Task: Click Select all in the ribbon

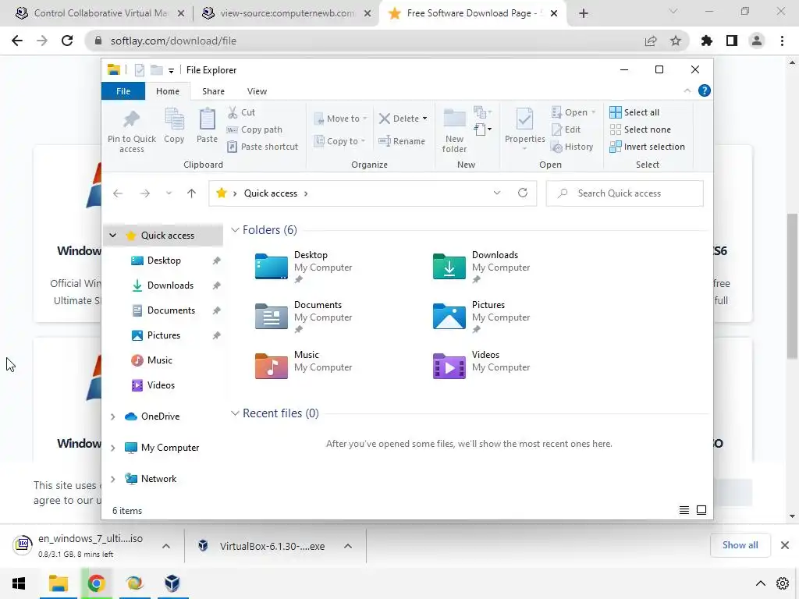Action: (x=634, y=112)
